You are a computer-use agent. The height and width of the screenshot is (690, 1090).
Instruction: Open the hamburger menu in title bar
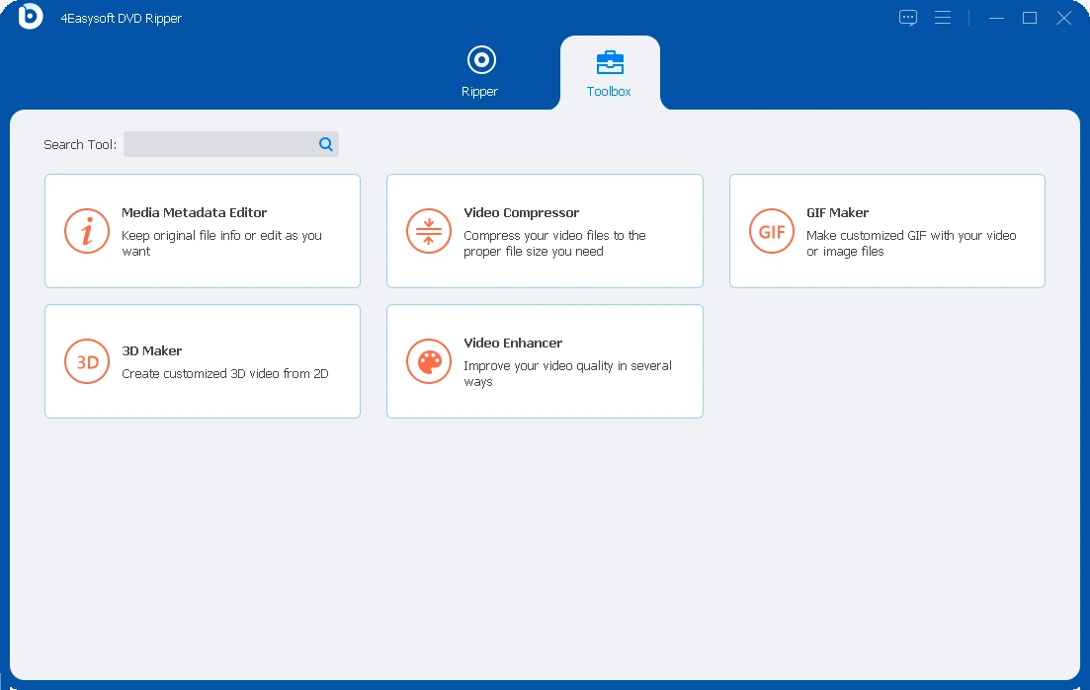click(943, 18)
